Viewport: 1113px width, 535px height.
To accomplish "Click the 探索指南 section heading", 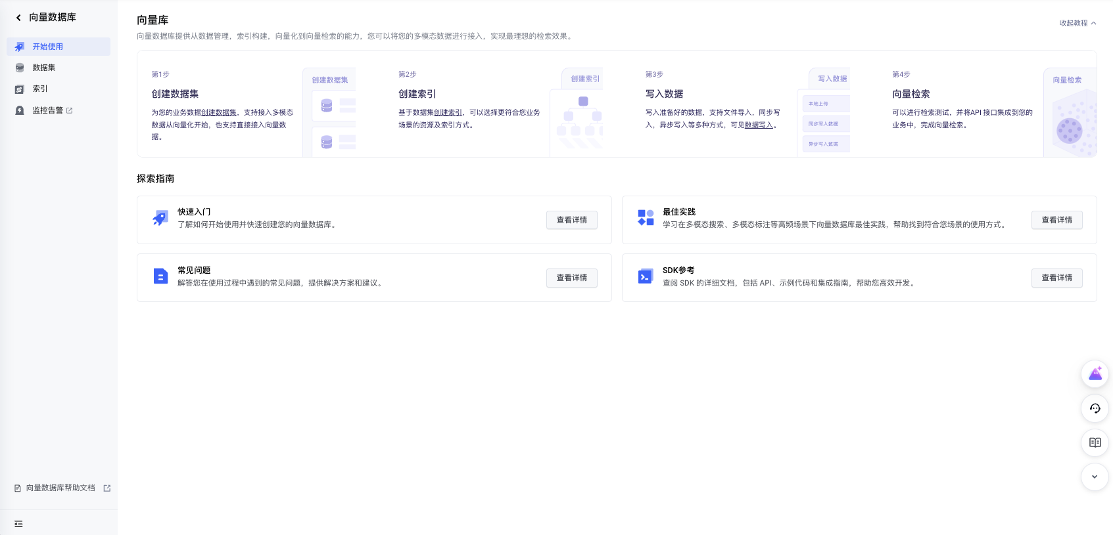I will point(156,179).
